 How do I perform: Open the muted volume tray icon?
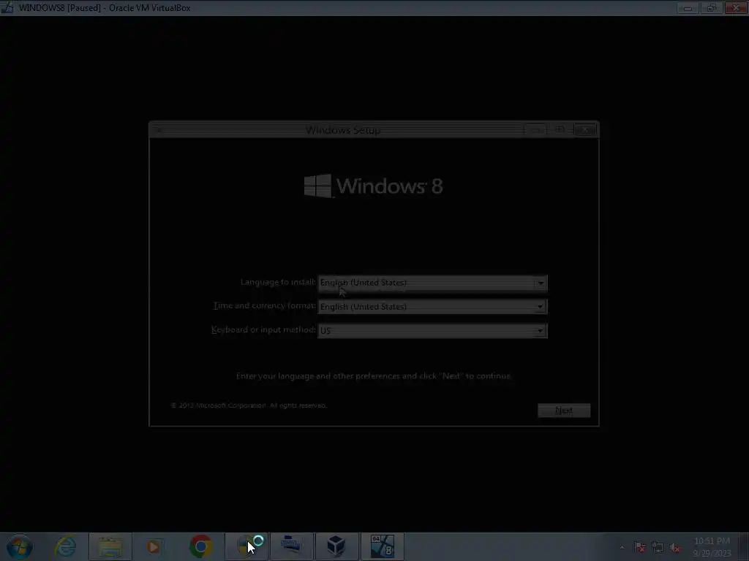[x=675, y=548]
